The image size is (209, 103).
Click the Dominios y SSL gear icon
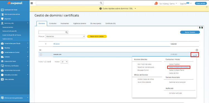[2, 23]
